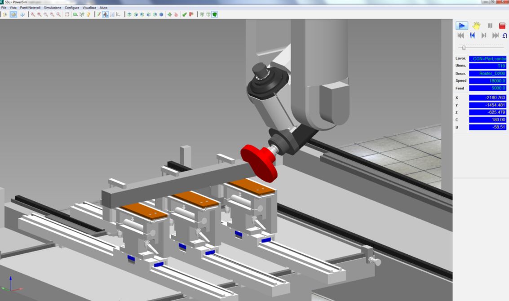Toggle the highlighted green shield icon
The width and height of the screenshot is (509, 301).
pyautogui.click(x=215, y=14)
